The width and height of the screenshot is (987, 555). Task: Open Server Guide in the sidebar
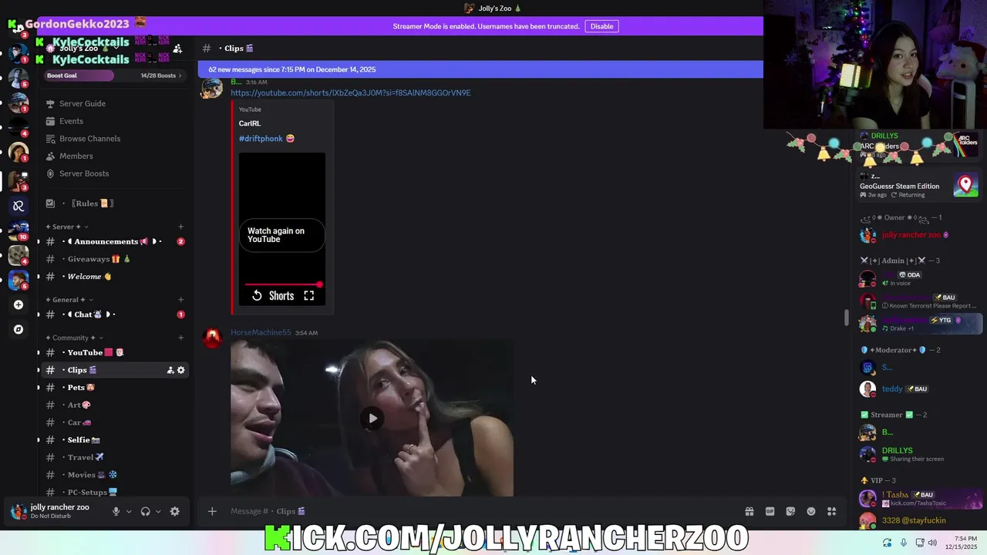113,104
